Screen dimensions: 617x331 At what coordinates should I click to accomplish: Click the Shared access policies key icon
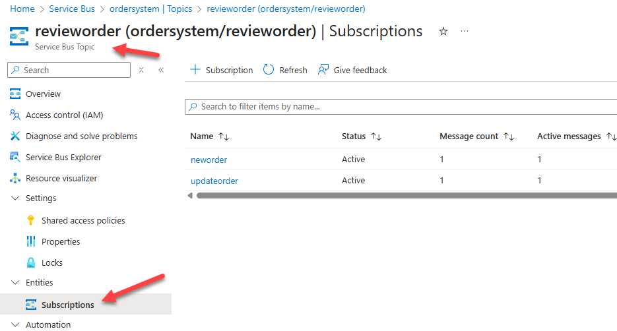coord(31,220)
